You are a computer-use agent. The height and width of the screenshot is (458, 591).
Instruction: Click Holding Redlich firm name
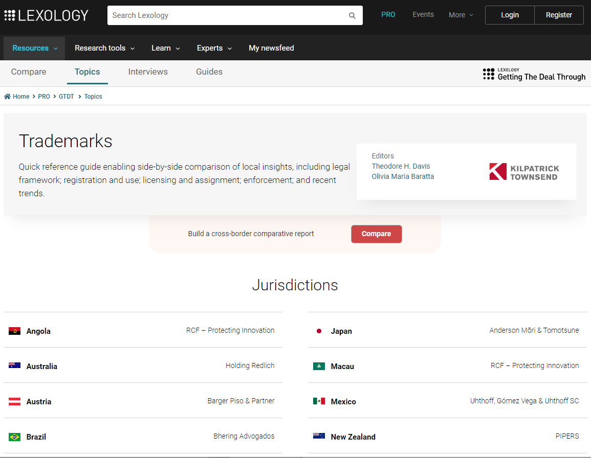(x=250, y=365)
